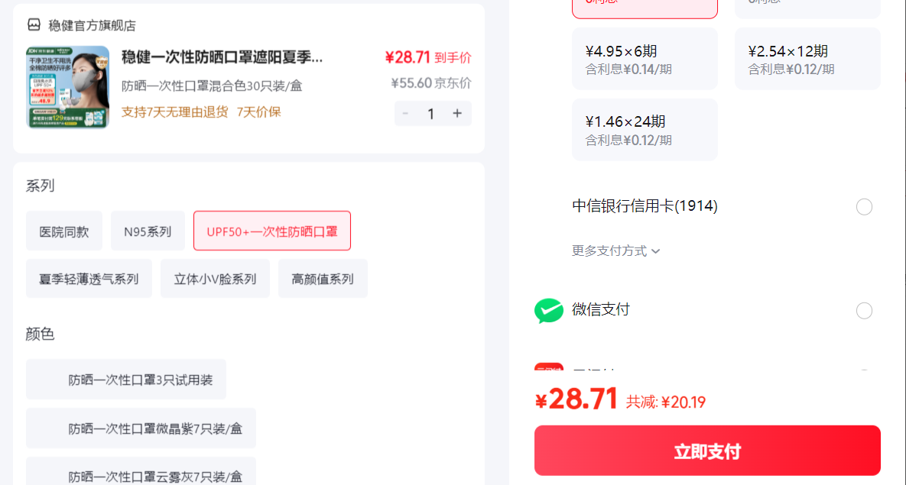Select the 微信支付 radio button
Screen dimensions: 906x485
[864, 311]
